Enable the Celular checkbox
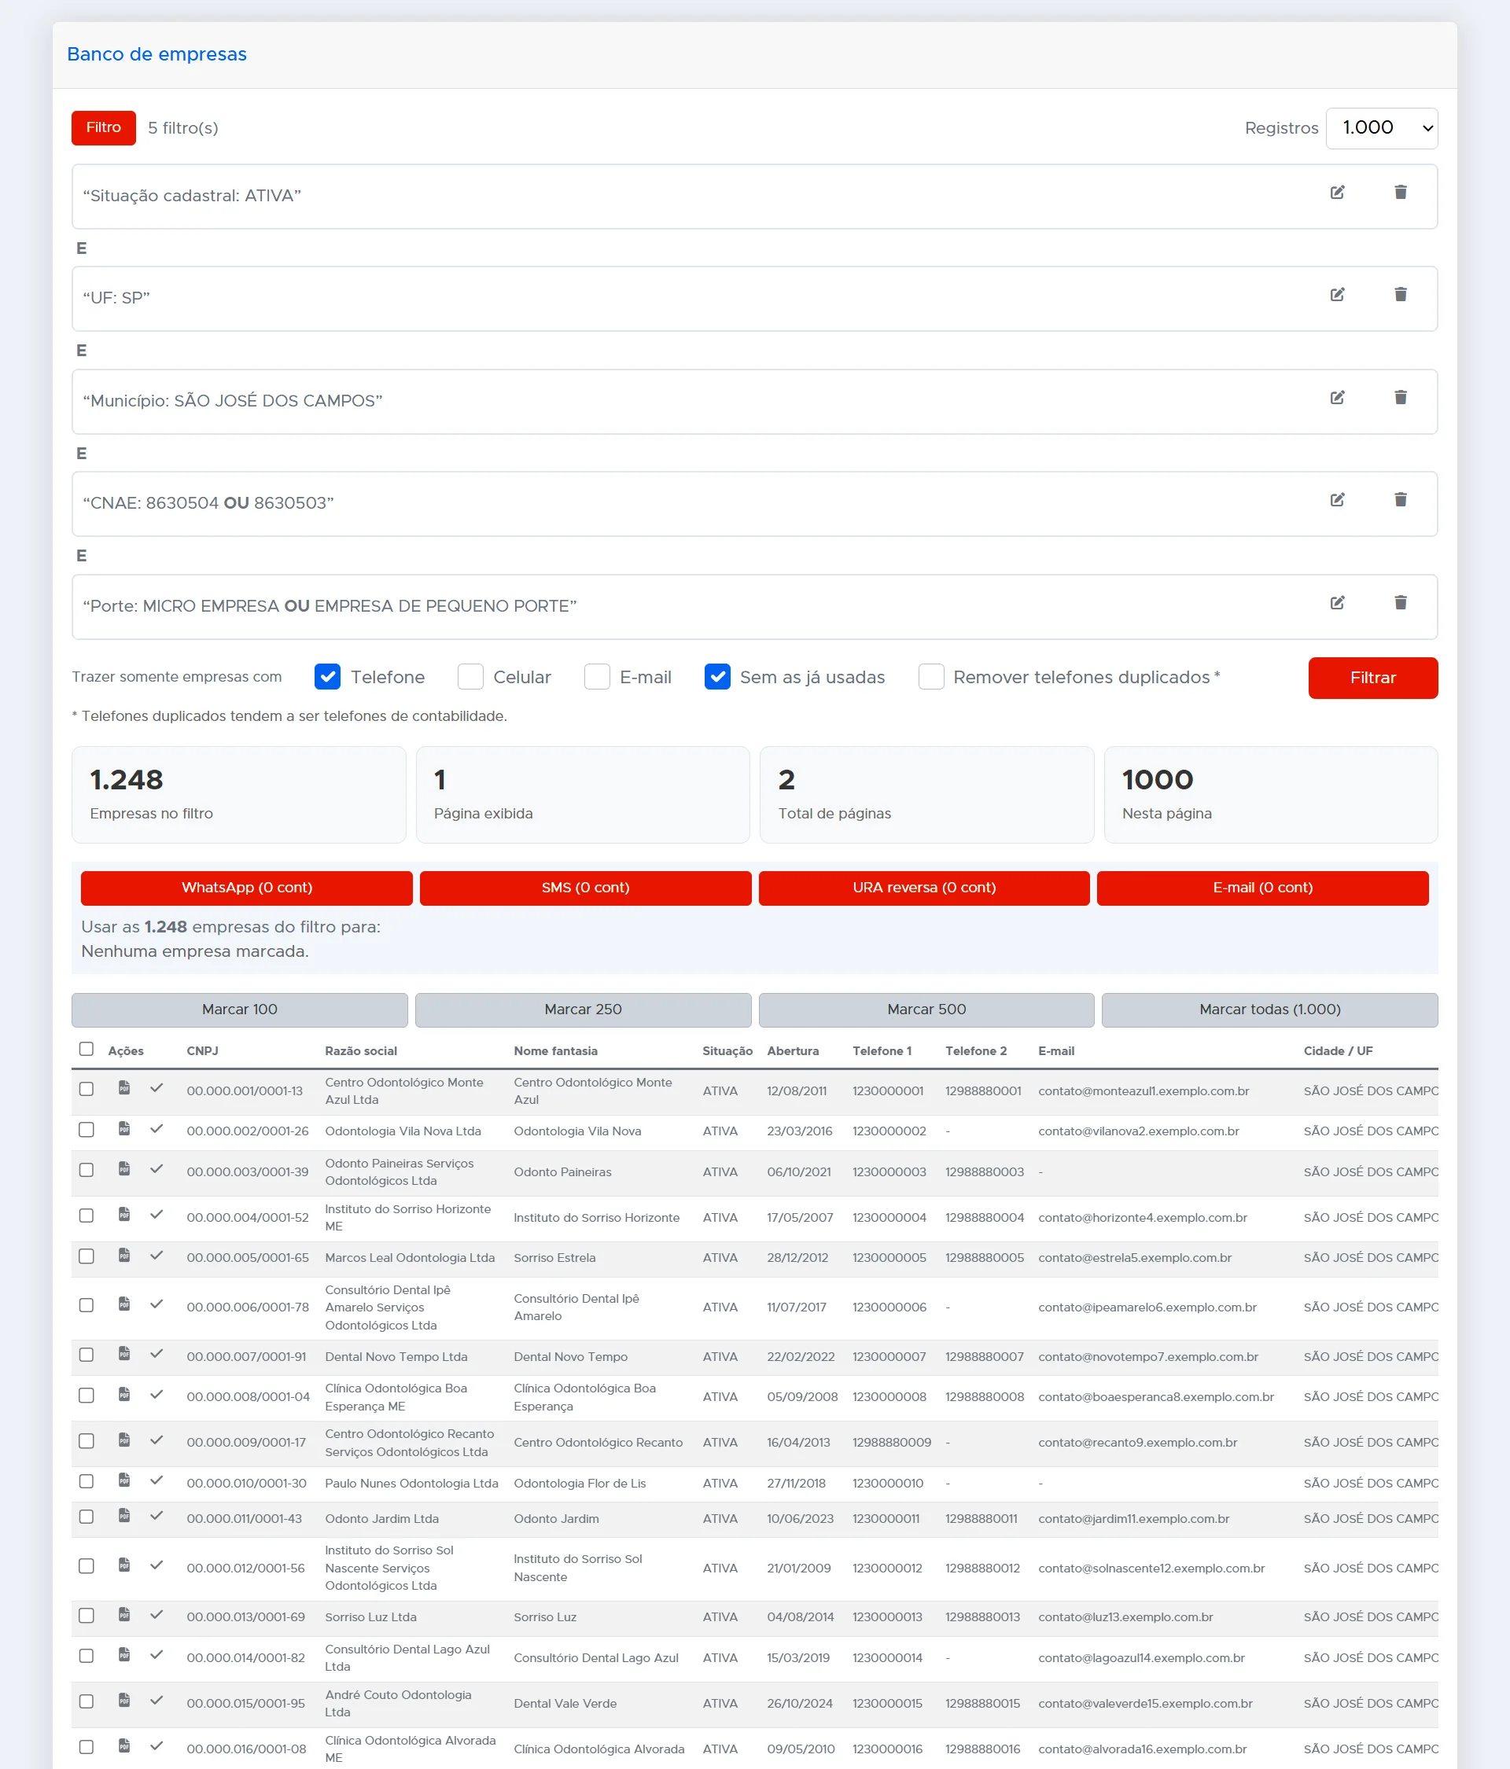1510x1769 pixels. (x=470, y=676)
